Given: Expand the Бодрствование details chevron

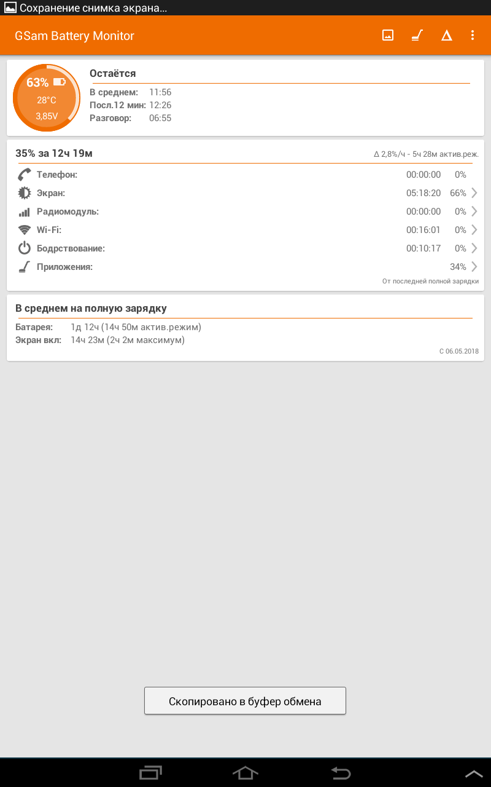Looking at the screenshot, I should [474, 248].
